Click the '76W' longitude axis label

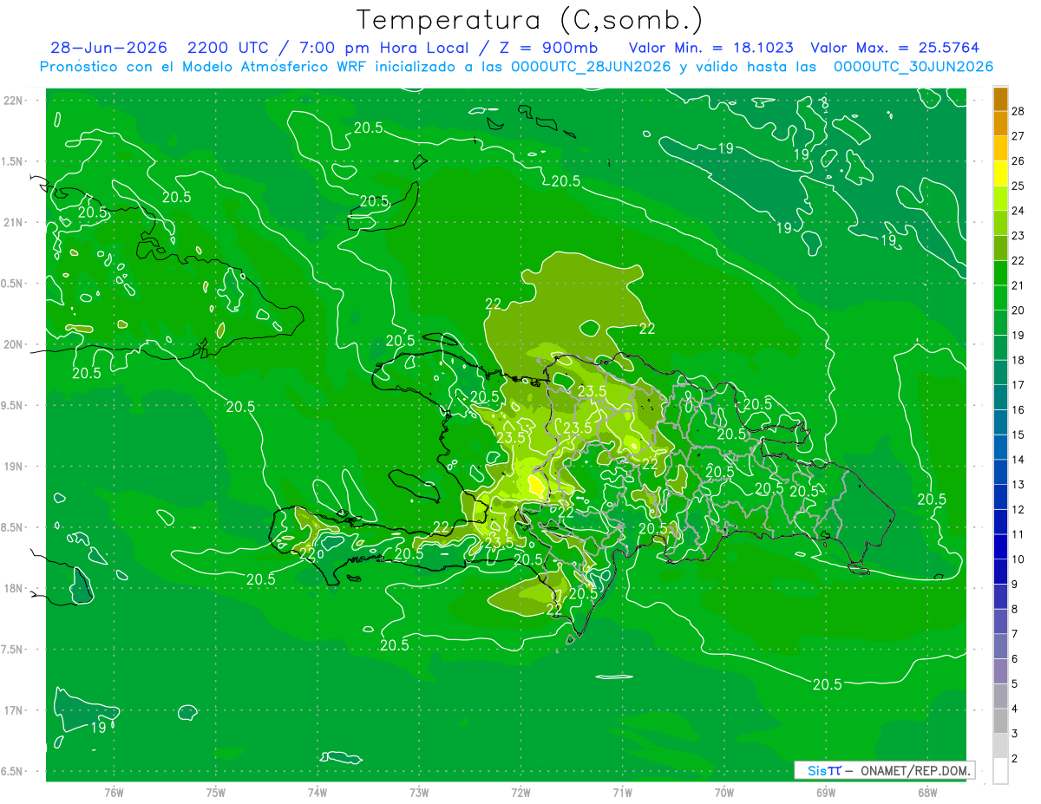pyautogui.click(x=114, y=793)
